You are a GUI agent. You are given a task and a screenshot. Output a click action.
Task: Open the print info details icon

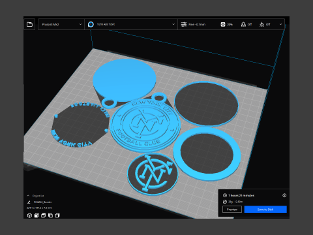pyautogui.click(x=284, y=195)
